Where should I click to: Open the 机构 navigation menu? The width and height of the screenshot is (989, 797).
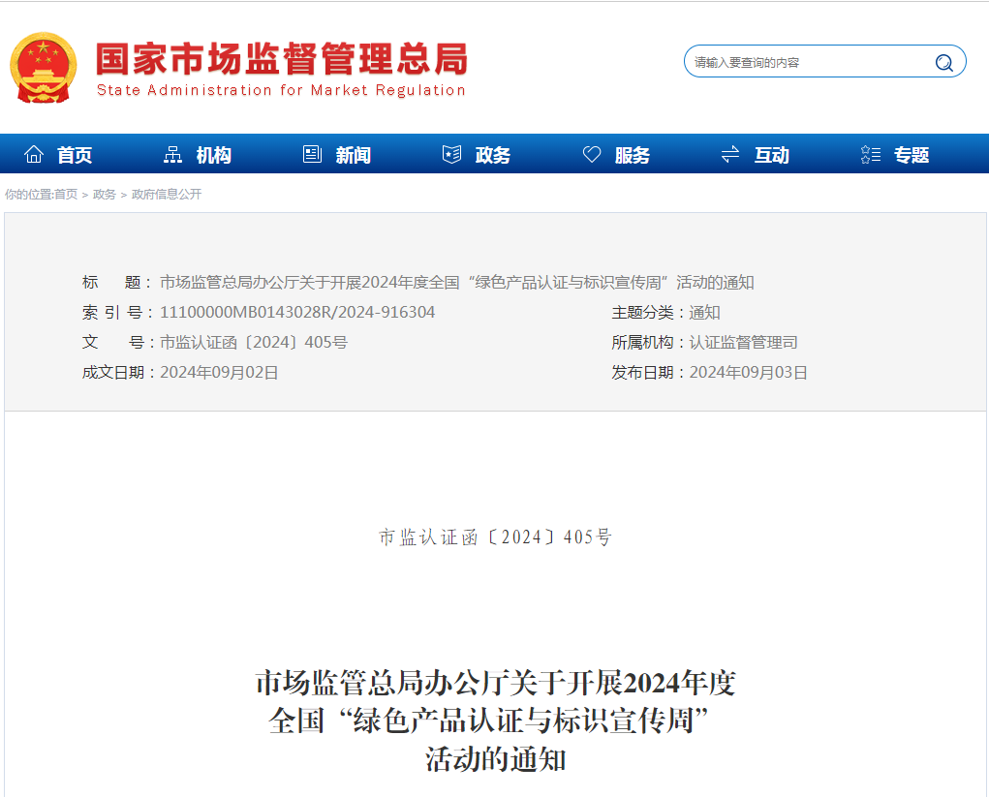click(214, 155)
